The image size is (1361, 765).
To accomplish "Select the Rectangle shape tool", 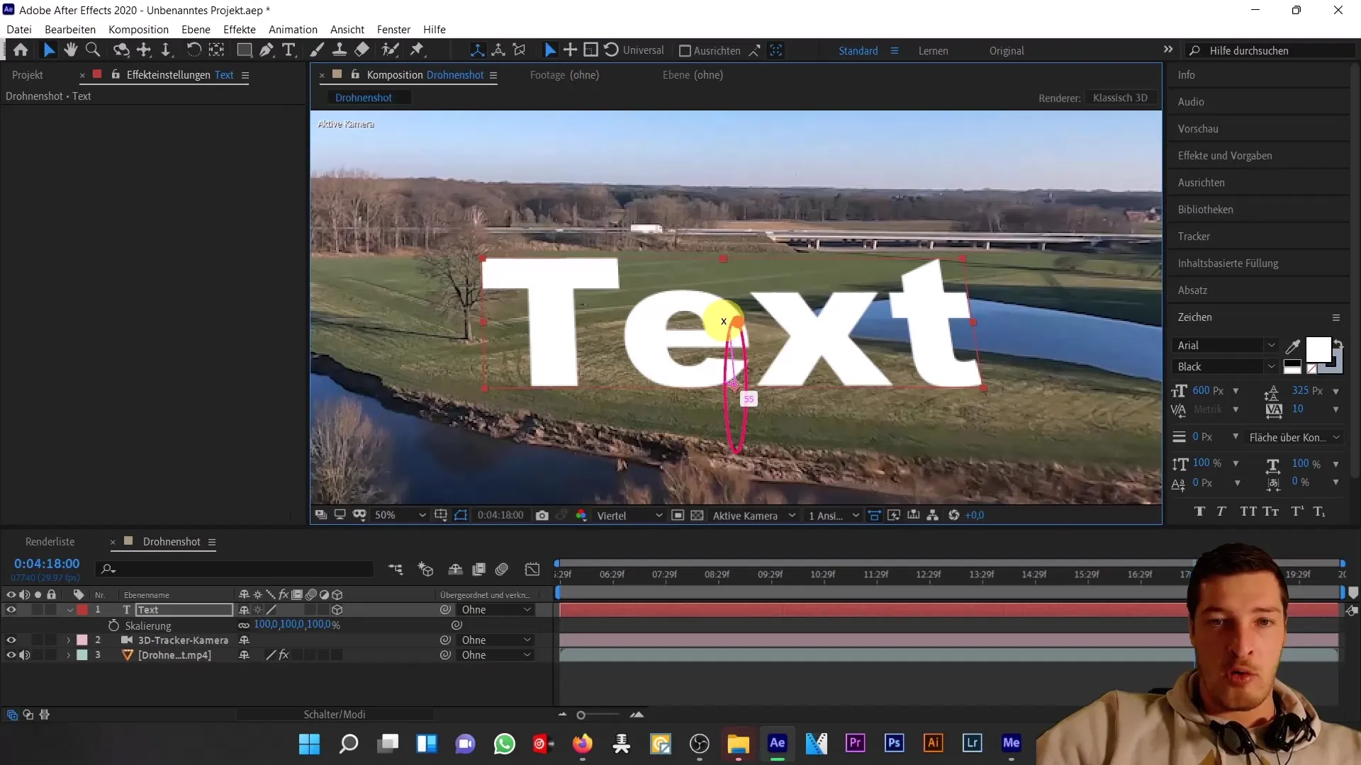I will pos(244,50).
